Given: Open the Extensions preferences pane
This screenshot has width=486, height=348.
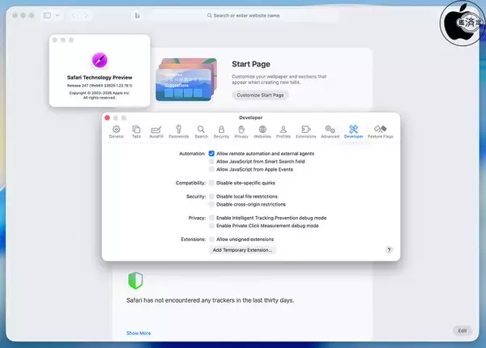Looking at the screenshot, I should click(x=306, y=132).
